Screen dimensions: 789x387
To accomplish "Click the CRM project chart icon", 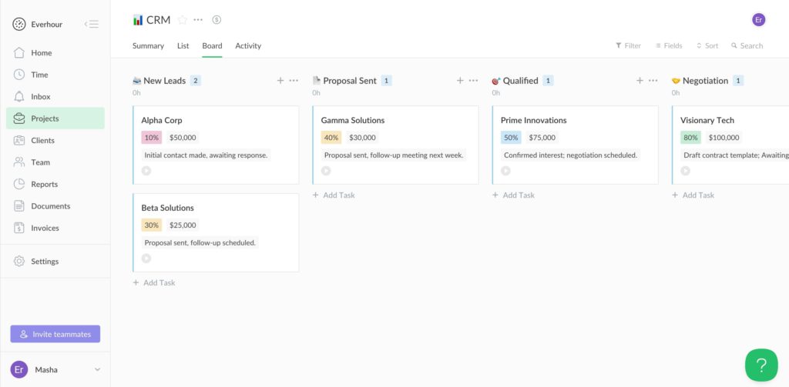I will [x=137, y=20].
